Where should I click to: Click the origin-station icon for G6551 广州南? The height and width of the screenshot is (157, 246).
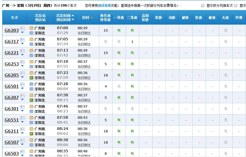tap(31, 117)
